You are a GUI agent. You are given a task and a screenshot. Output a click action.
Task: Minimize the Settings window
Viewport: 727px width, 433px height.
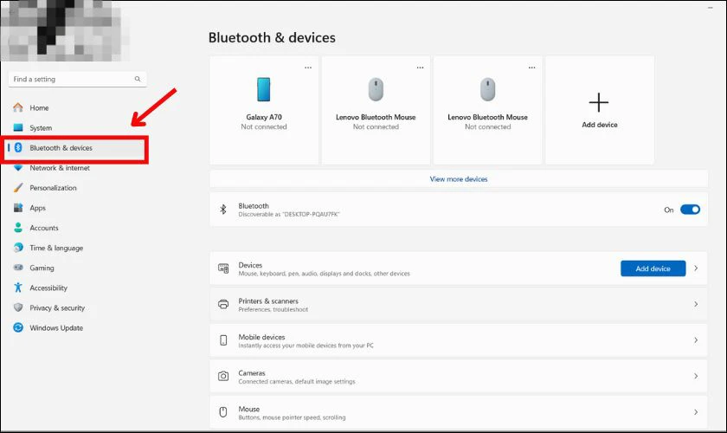tap(710, 8)
